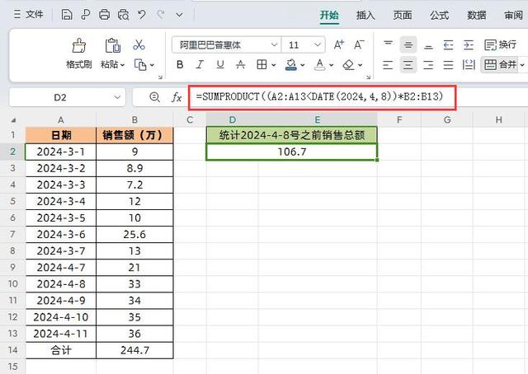
Task: Set vertical Top align
Action: (388, 44)
